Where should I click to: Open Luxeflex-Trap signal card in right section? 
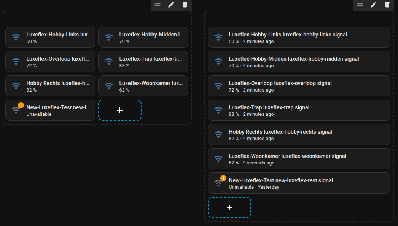[x=299, y=111]
